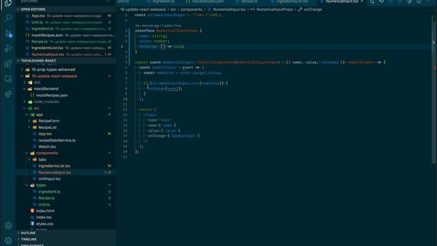437x246 pixels.
Task: Switch to the mockRecipes.json editor tab
Action: [x=205, y=1]
